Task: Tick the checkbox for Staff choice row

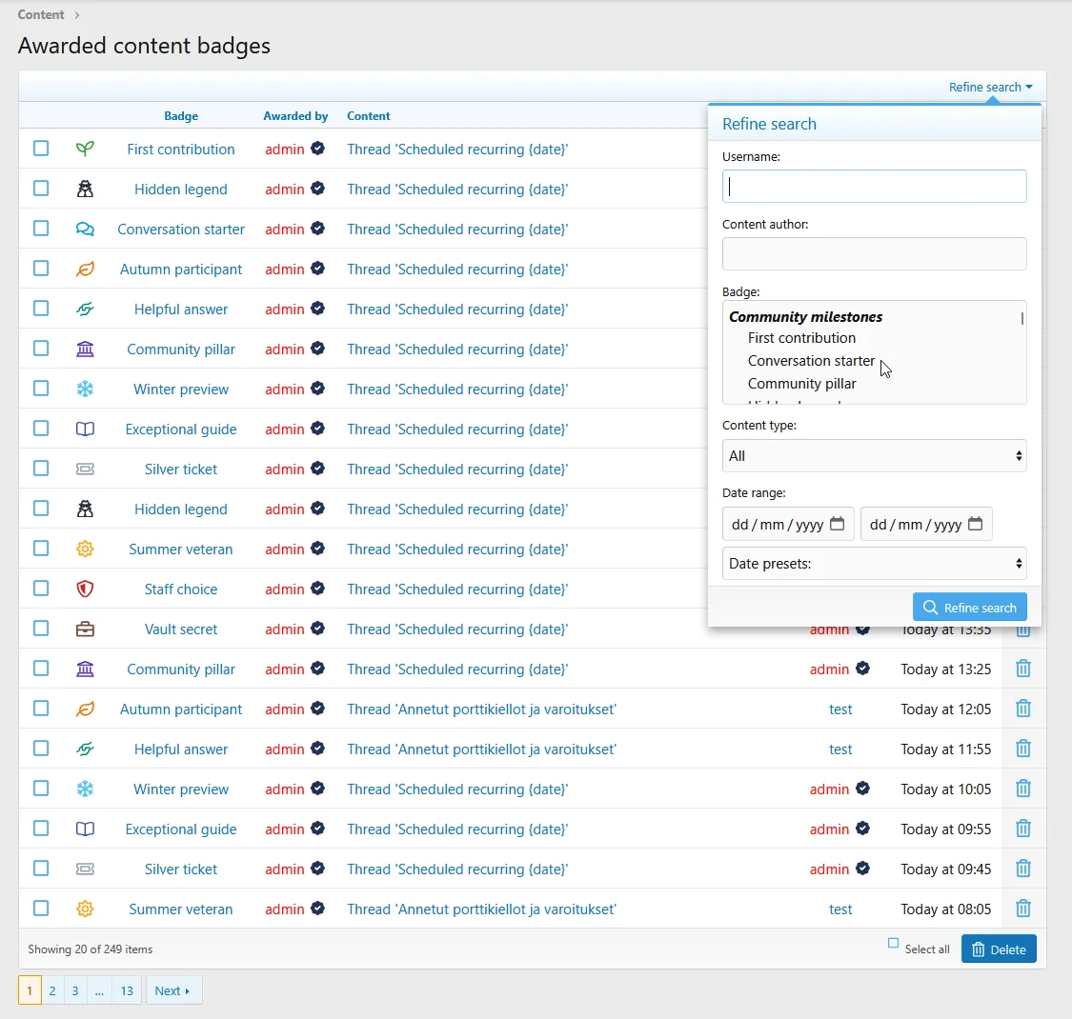Action: click(41, 589)
